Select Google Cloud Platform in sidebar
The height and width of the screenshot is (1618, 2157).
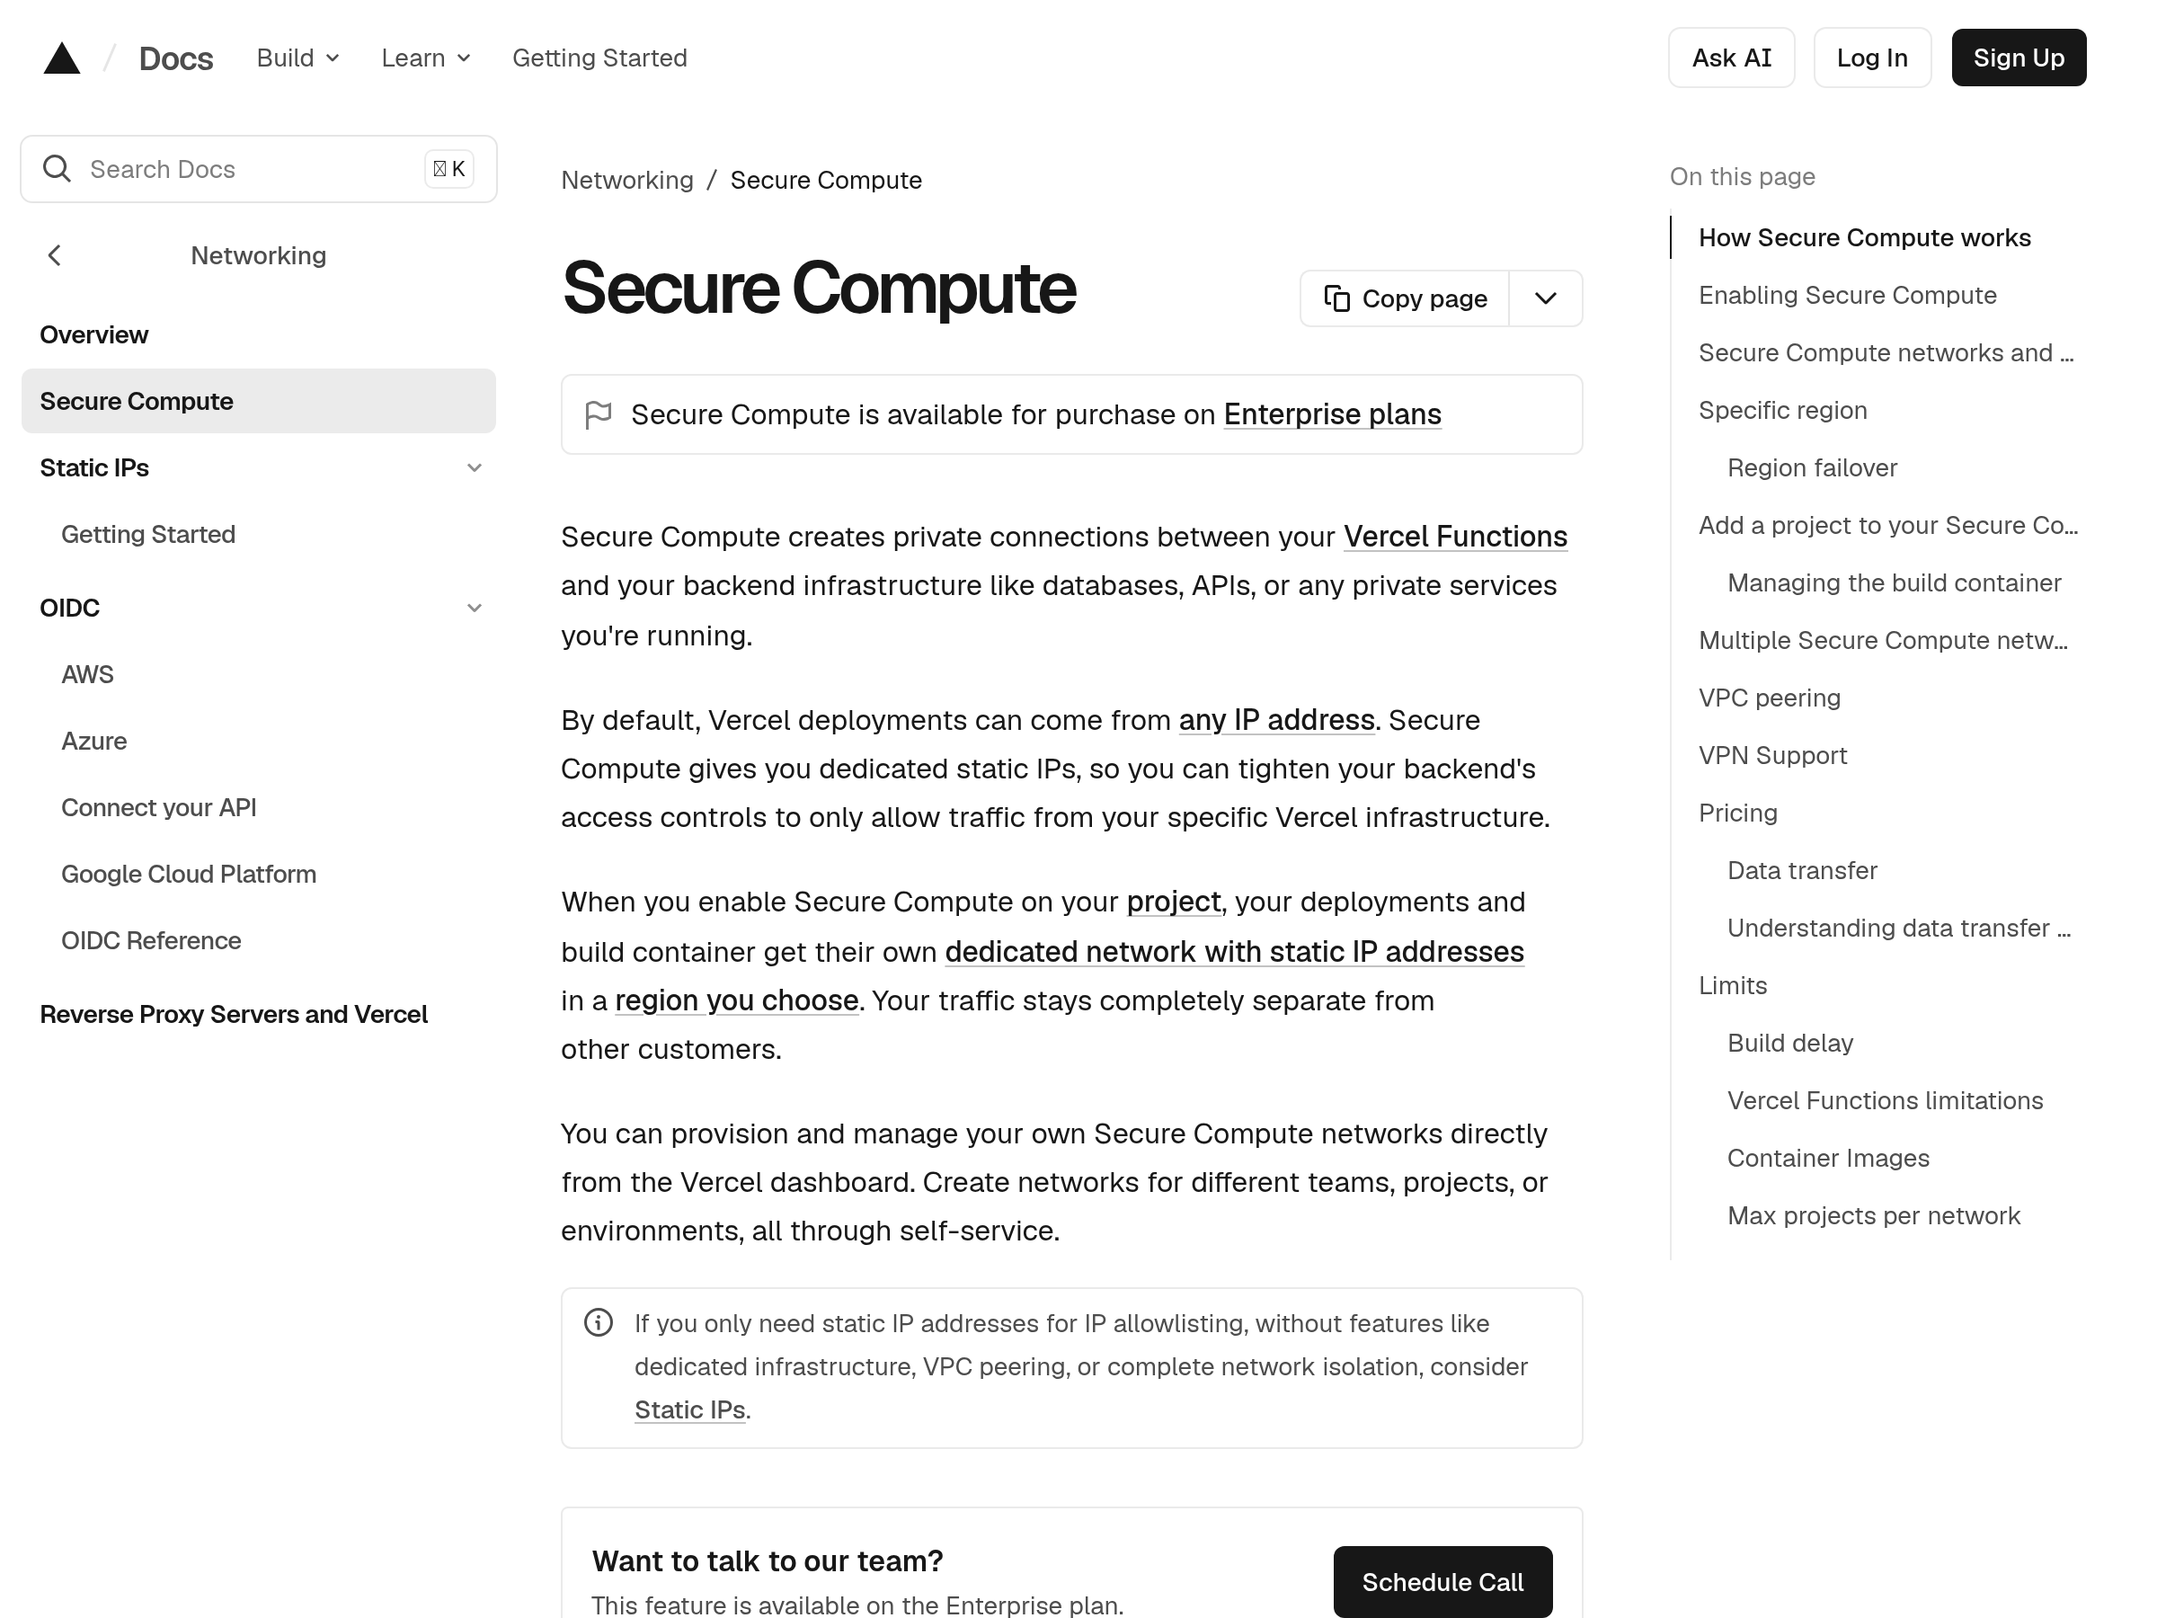point(188,874)
